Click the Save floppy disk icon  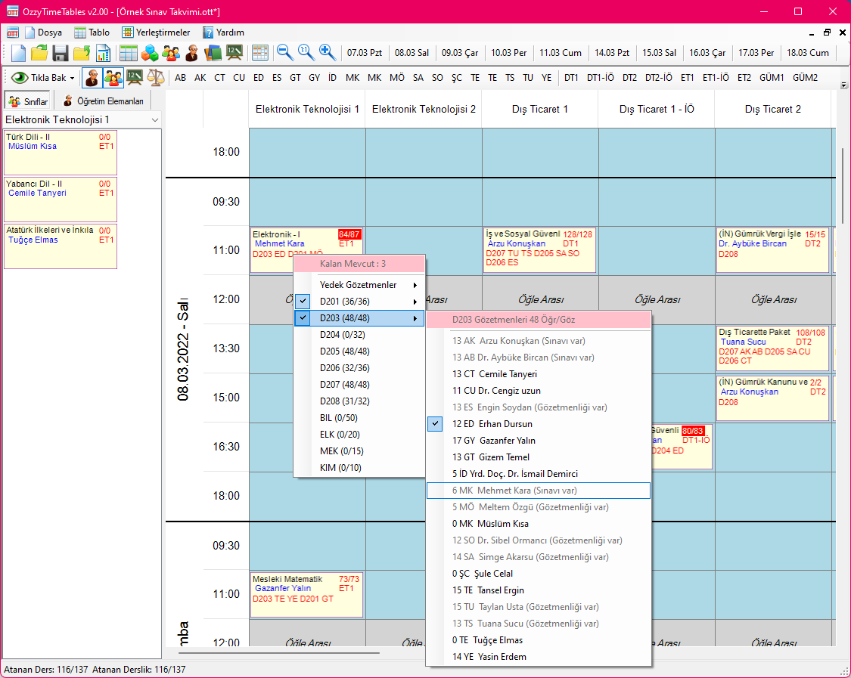(x=61, y=53)
